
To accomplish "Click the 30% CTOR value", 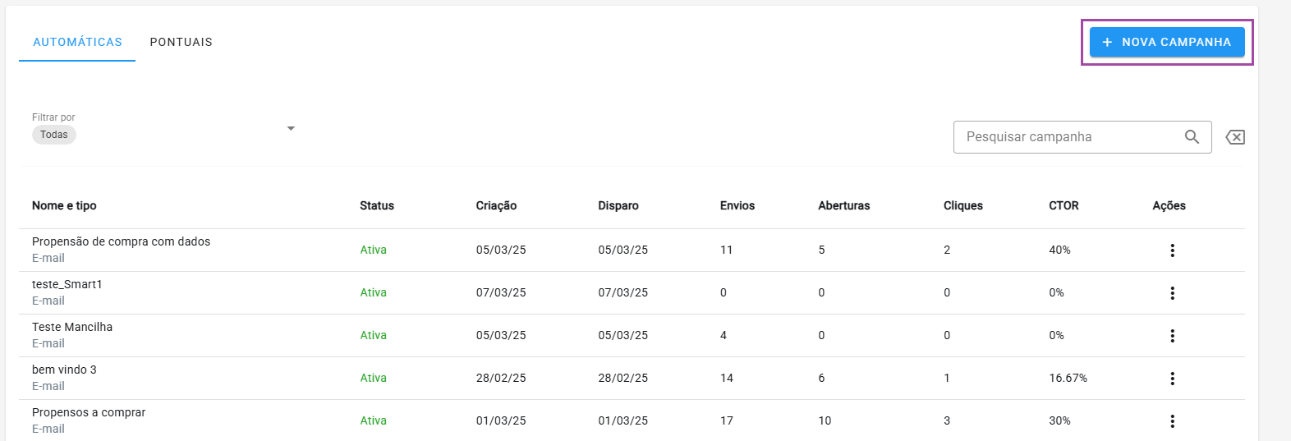I will tap(1059, 420).
